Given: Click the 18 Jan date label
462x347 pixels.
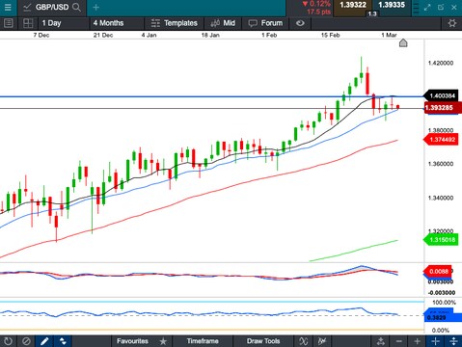Looking at the screenshot, I should (x=210, y=35).
